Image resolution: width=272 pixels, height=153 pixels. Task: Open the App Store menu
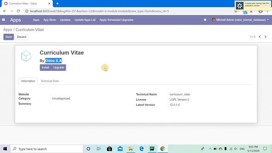(50, 20)
